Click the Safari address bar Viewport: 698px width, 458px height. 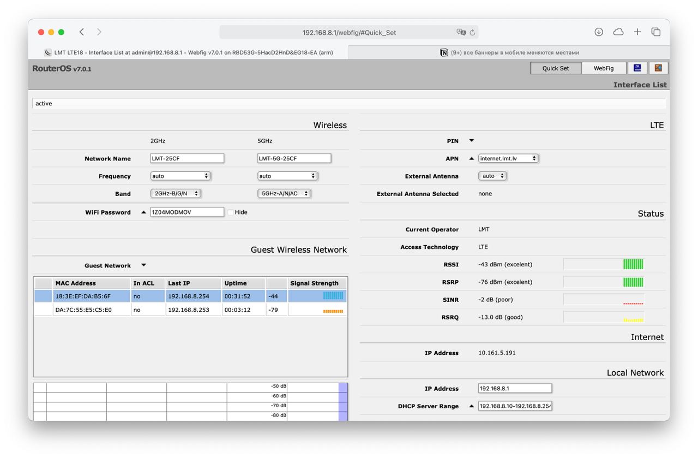(x=349, y=32)
